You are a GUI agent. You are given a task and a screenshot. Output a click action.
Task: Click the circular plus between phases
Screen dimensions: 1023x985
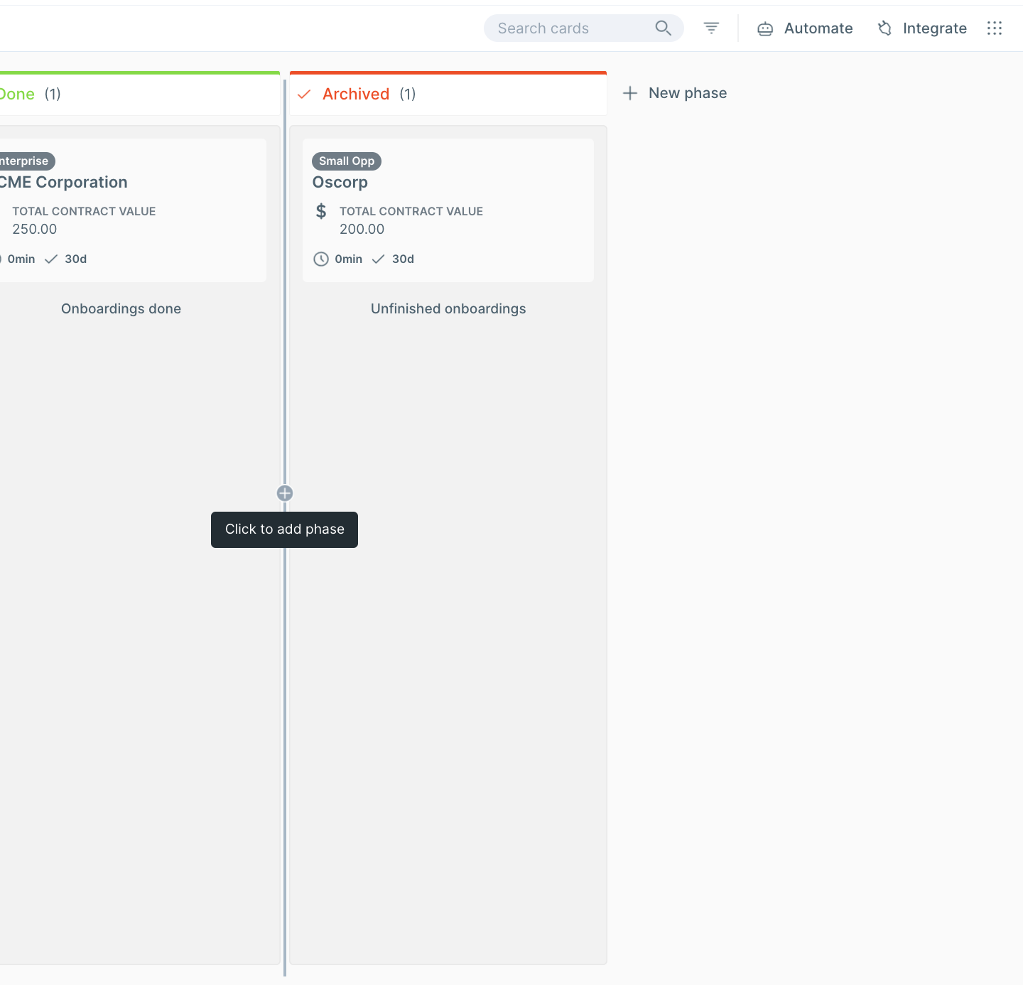[285, 493]
